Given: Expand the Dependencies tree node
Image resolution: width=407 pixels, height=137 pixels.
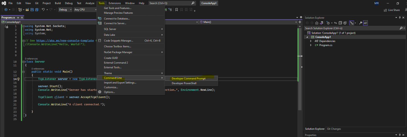Looking at the screenshot, I should (311, 41).
